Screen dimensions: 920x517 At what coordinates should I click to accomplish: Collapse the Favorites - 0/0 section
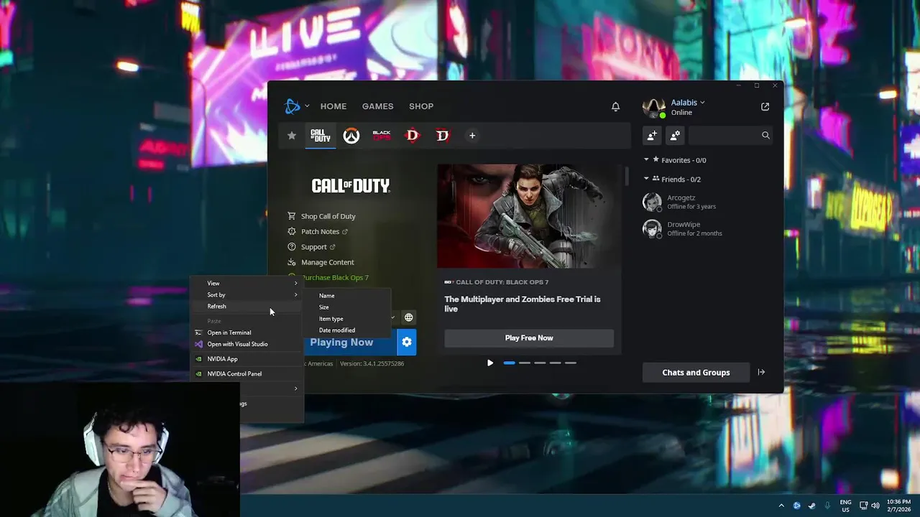pyautogui.click(x=646, y=159)
